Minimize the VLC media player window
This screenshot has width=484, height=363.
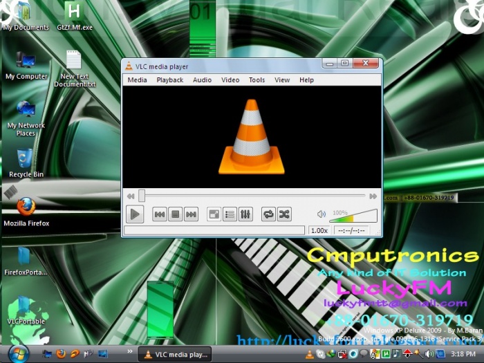click(x=330, y=64)
